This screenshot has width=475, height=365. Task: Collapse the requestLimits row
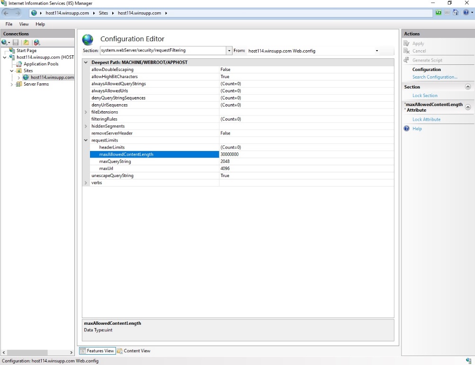coord(86,140)
